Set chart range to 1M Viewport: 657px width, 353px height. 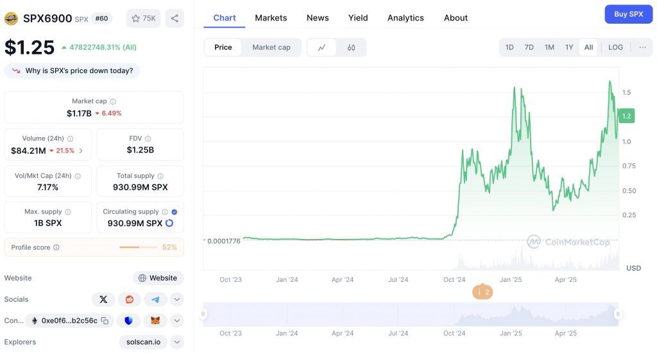click(549, 47)
